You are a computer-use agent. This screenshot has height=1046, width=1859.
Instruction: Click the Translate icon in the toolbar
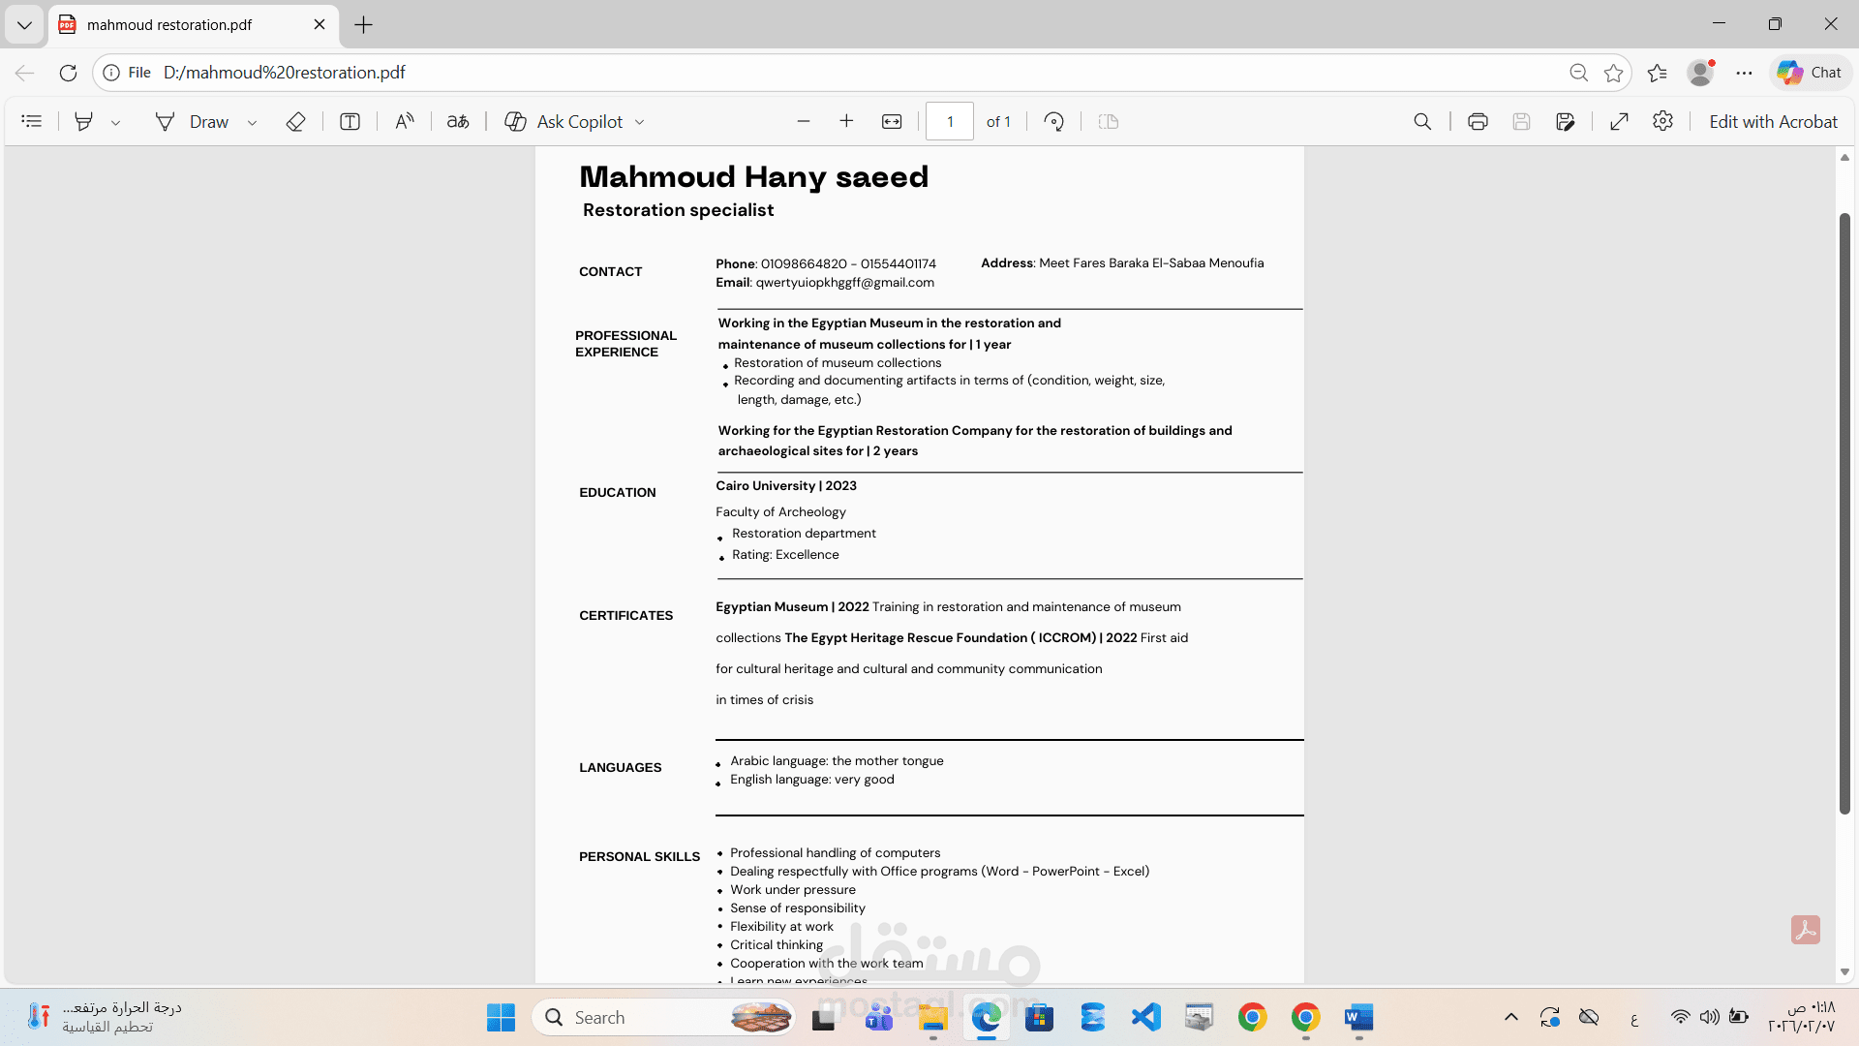pos(458,121)
